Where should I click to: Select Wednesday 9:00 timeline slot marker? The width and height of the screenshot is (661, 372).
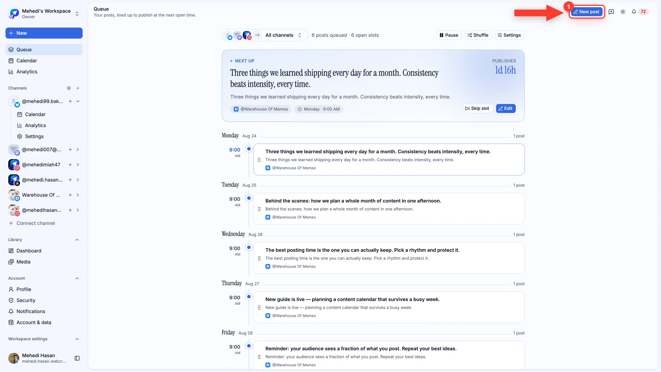pyautogui.click(x=249, y=247)
